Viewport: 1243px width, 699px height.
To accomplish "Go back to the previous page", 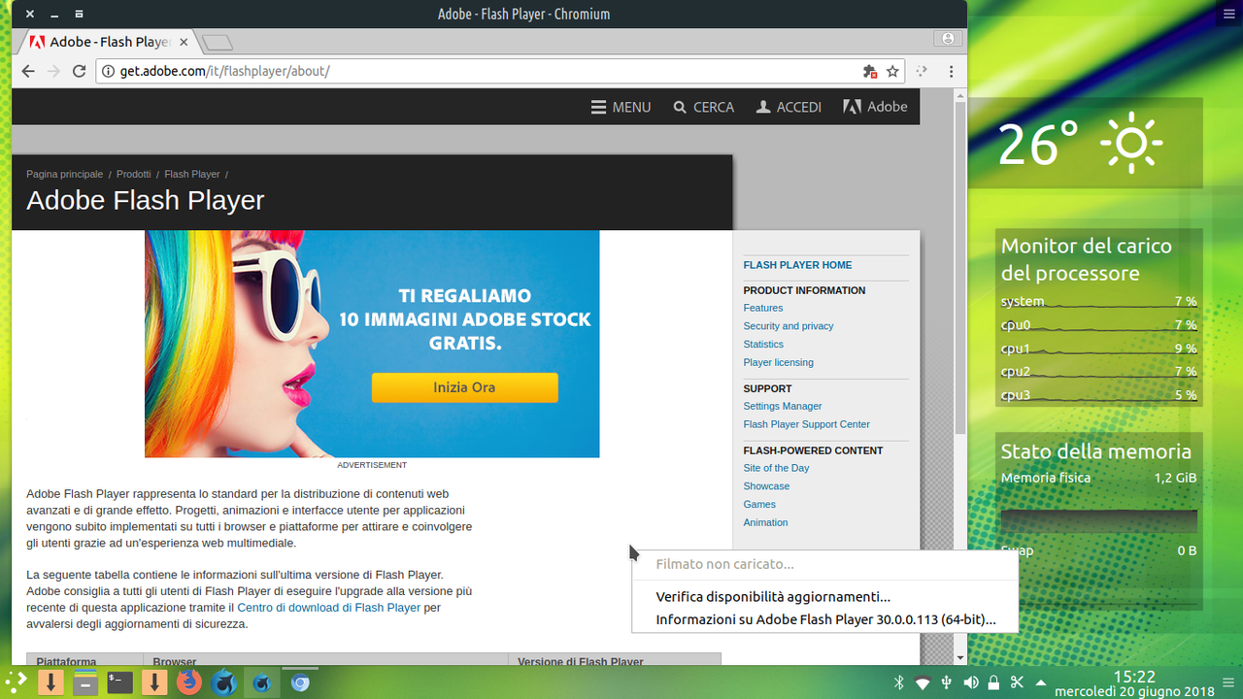I will 27,71.
